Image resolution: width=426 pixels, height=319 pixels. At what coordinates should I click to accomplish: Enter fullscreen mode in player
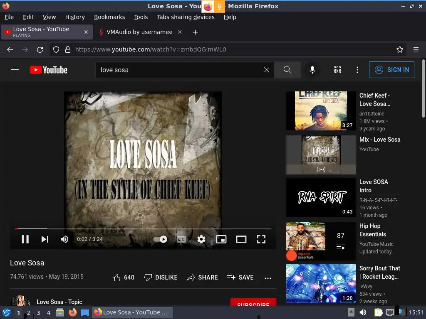pos(261,239)
